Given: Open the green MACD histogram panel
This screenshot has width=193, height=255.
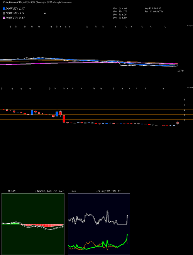Looking at the screenshot, I should pyautogui.click(x=33, y=224).
